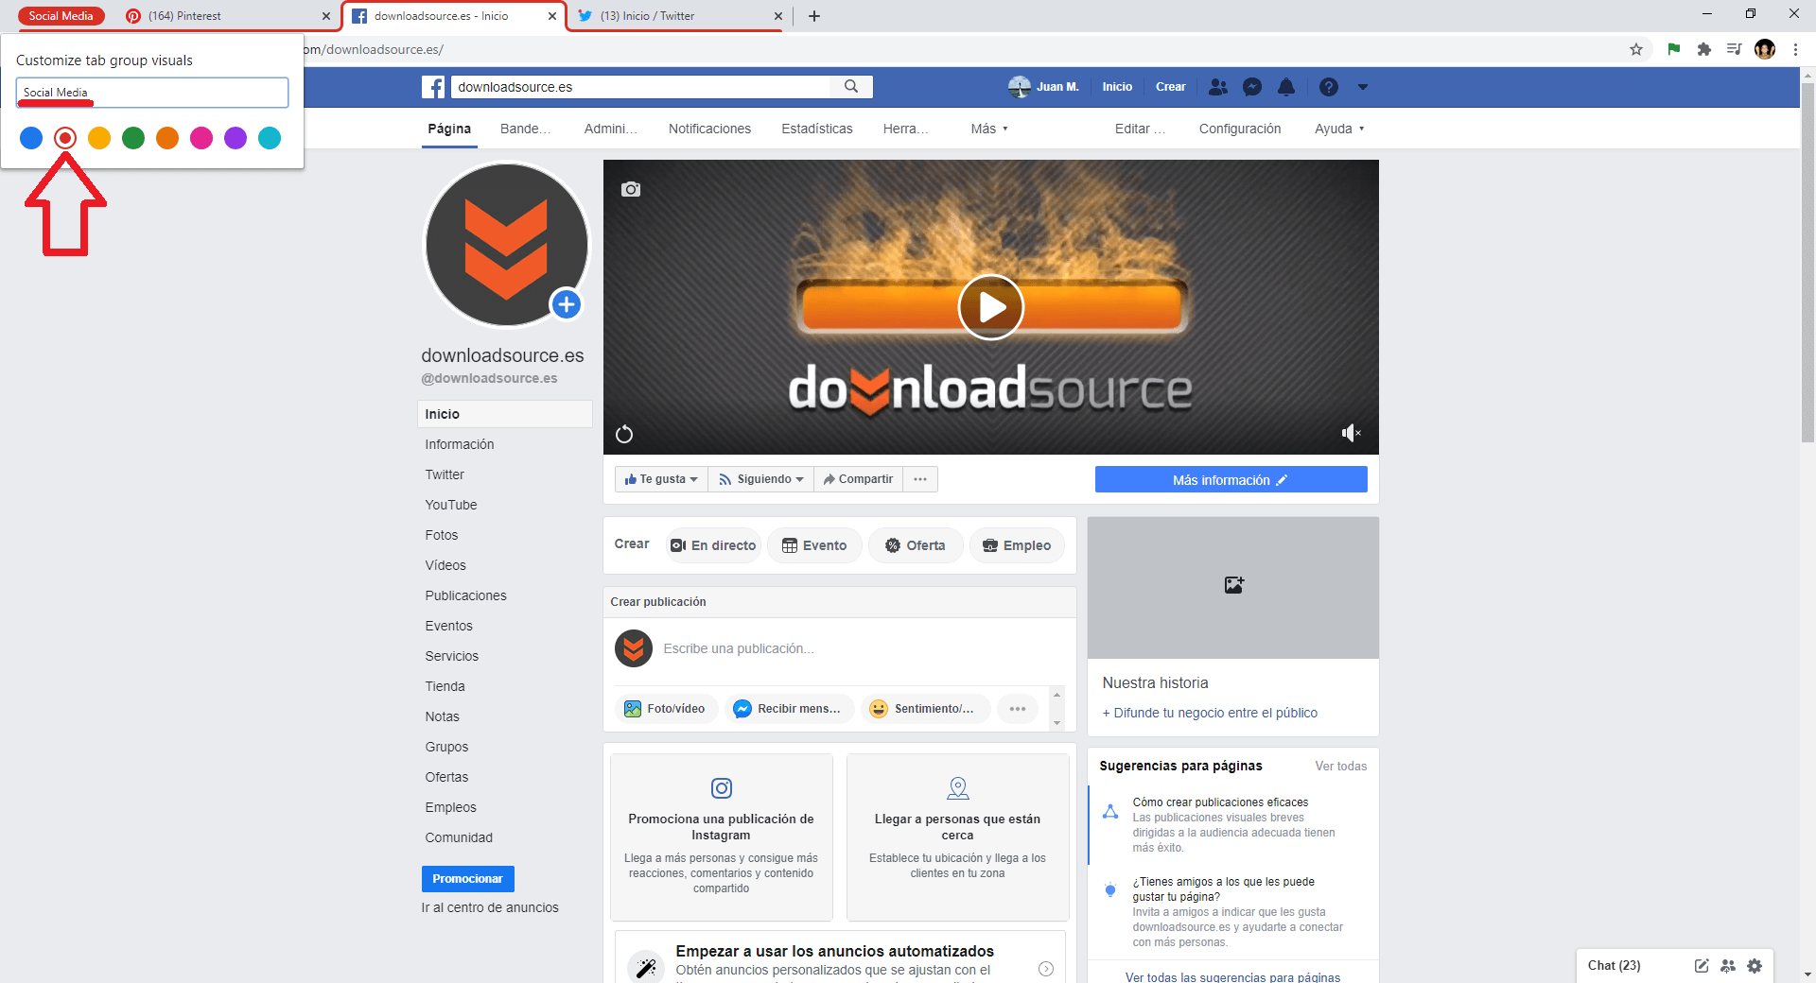This screenshot has height=983, width=1816.
Task: Select the yellow tab group color
Action: 99,138
